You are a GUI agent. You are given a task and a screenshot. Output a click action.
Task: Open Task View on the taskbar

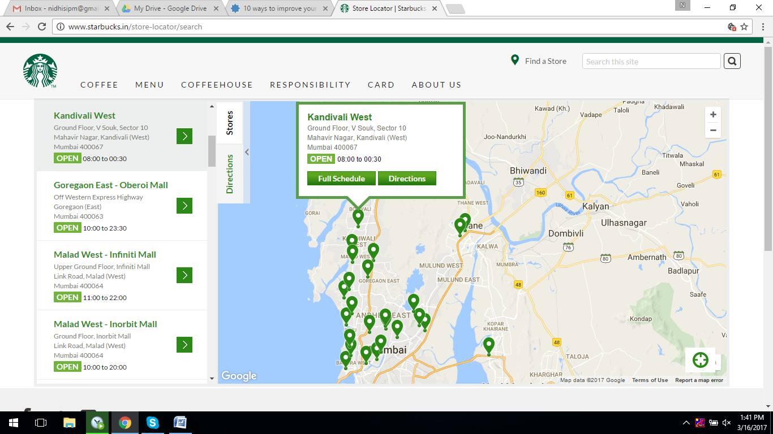click(41, 422)
